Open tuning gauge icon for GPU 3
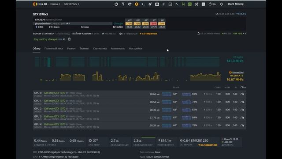 click(242, 117)
